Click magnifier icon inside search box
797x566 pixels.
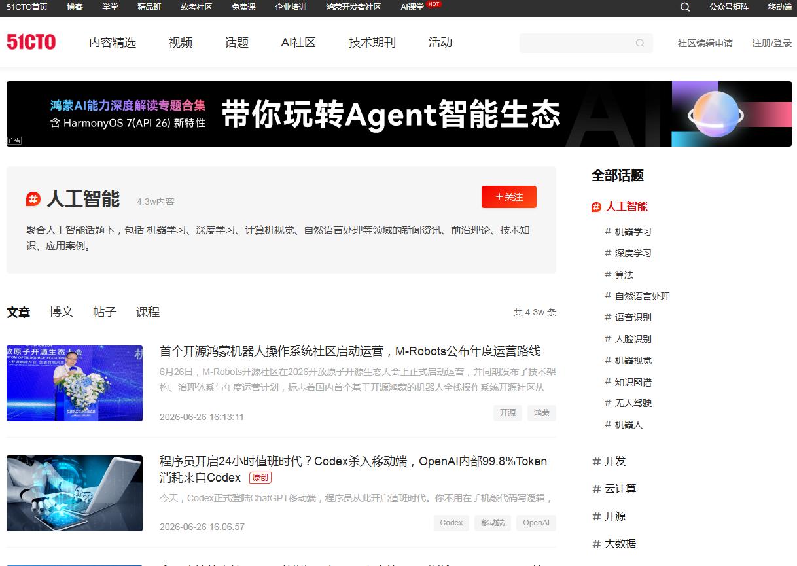[640, 43]
